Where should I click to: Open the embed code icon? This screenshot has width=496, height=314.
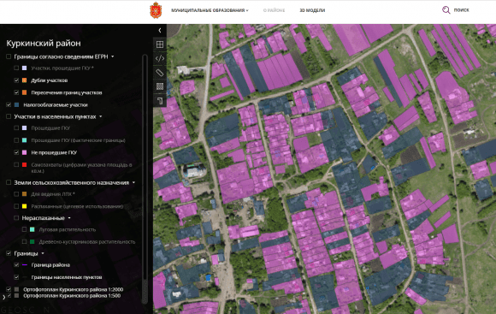pyautogui.click(x=160, y=58)
